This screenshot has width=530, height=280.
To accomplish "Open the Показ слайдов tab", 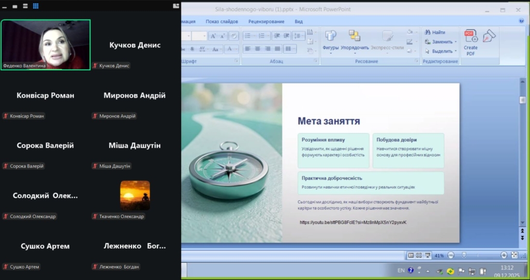I will click(x=222, y=21).
